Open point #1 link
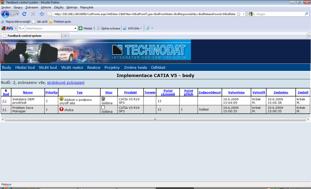 pyautogui.click(x=4, y=110)
